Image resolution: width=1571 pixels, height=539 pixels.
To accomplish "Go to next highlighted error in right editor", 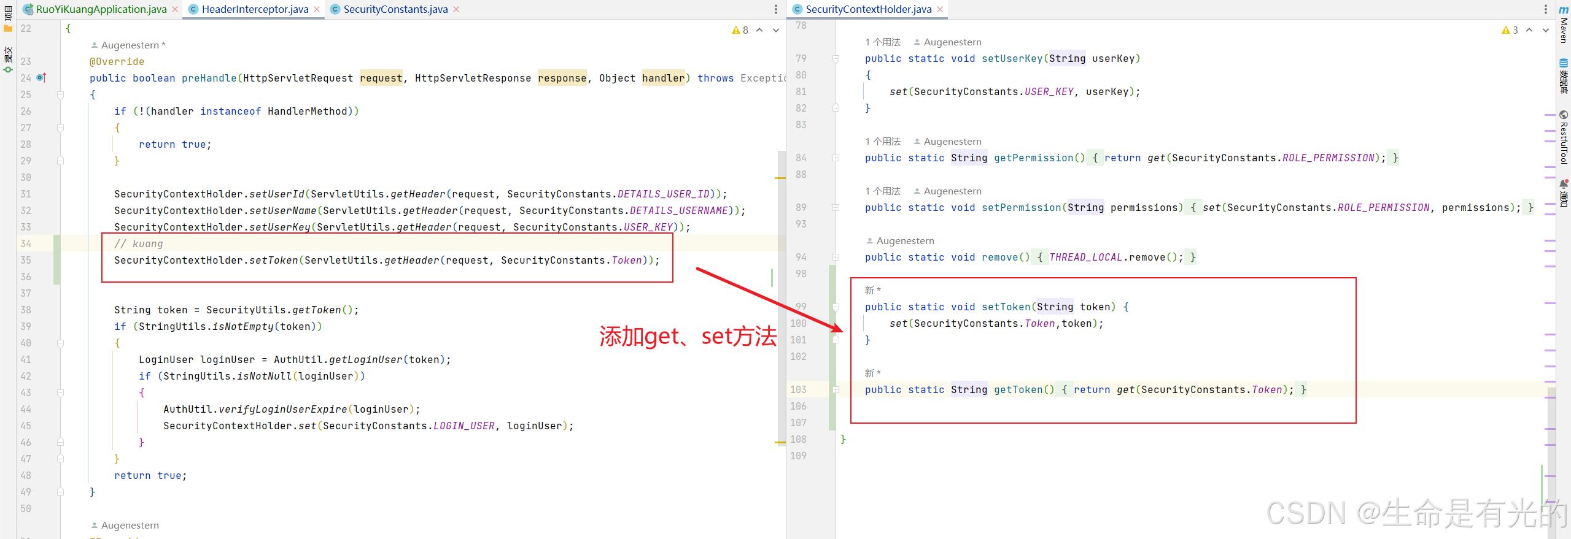I will (1546, 30).
